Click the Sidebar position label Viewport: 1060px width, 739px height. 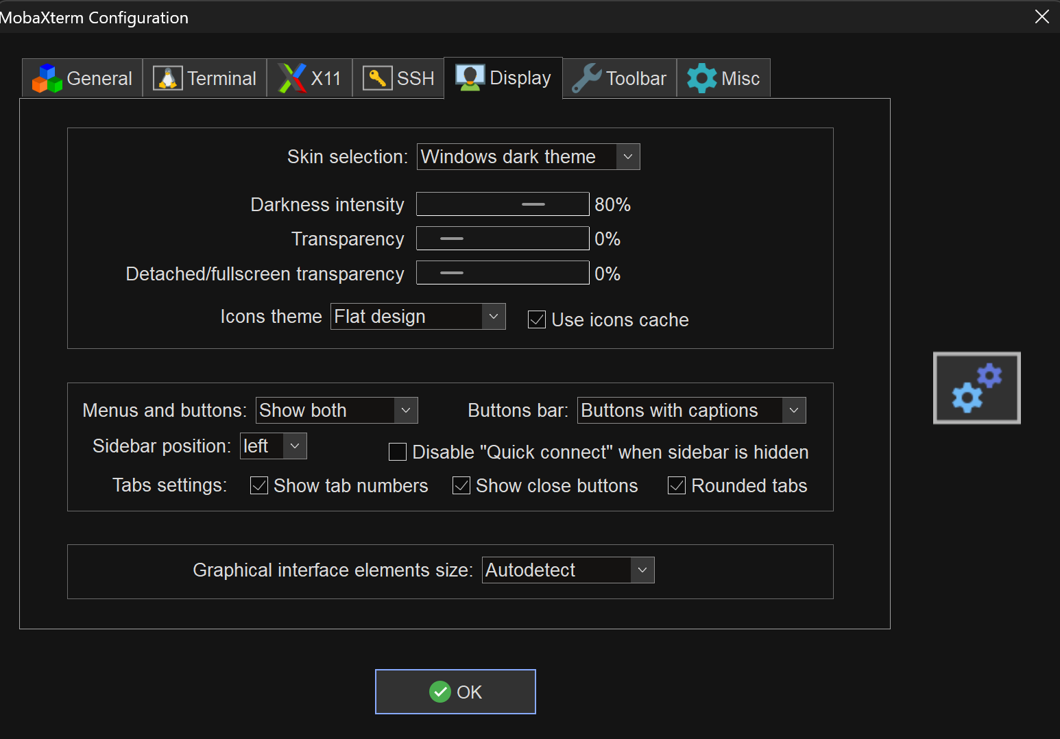coord(162,446)
